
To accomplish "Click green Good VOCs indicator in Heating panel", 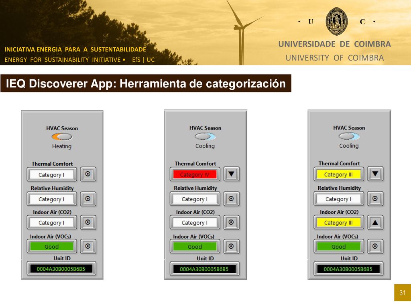I will 52,247.
